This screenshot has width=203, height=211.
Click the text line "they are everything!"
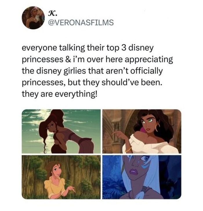click(x=59, y=94)
